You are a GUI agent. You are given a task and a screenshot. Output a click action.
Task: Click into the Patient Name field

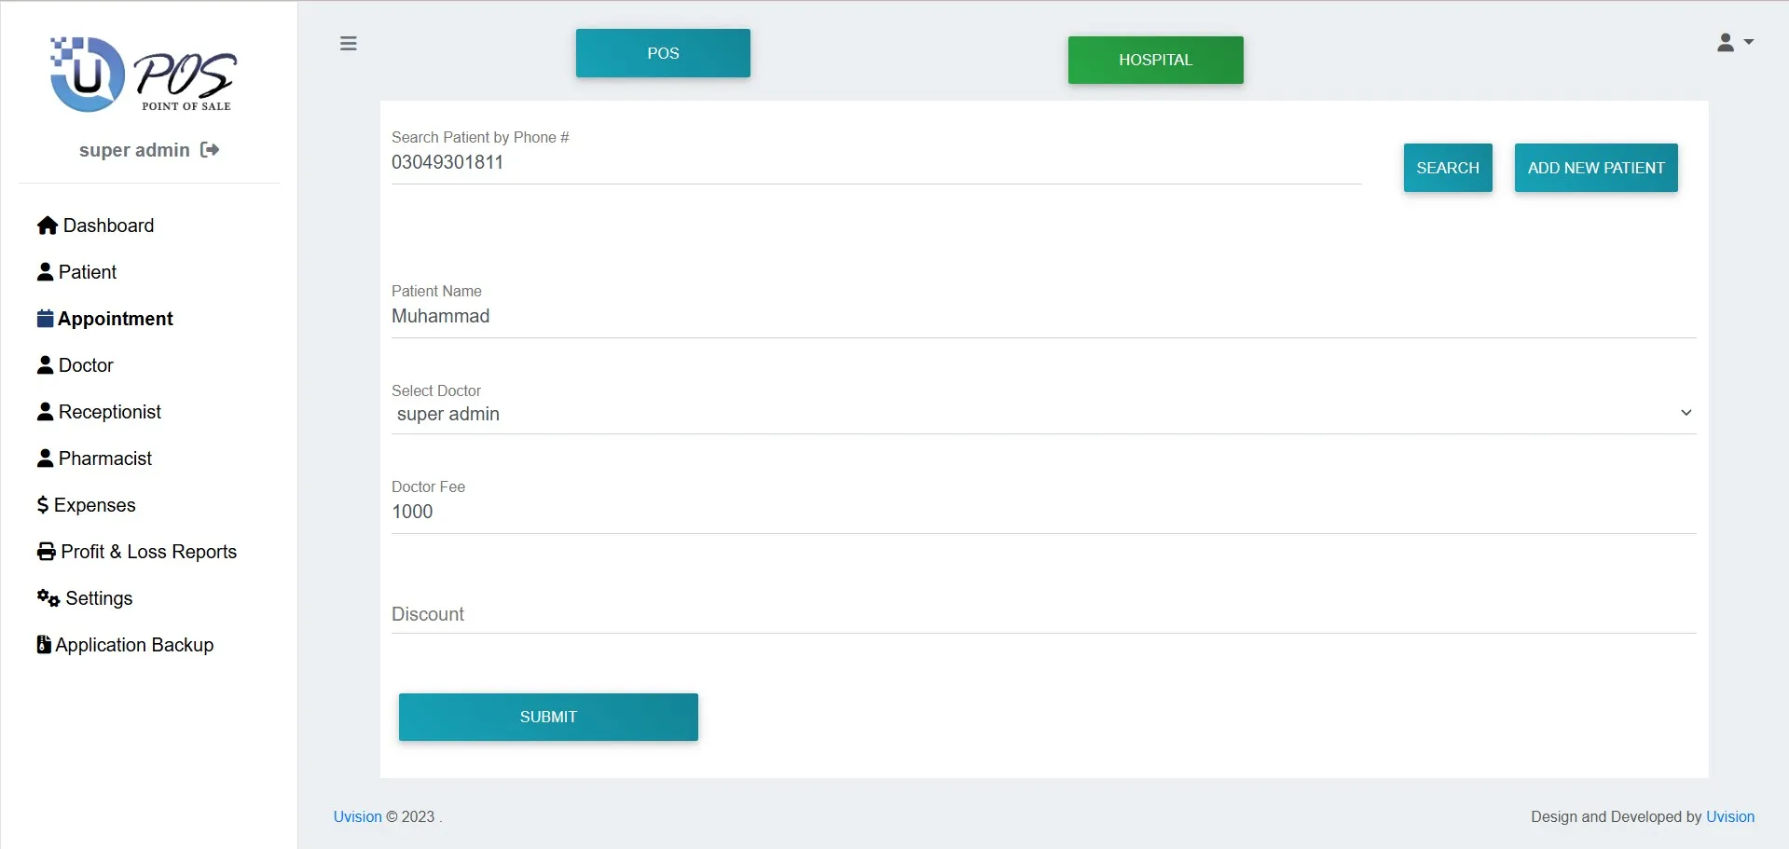1043,316
